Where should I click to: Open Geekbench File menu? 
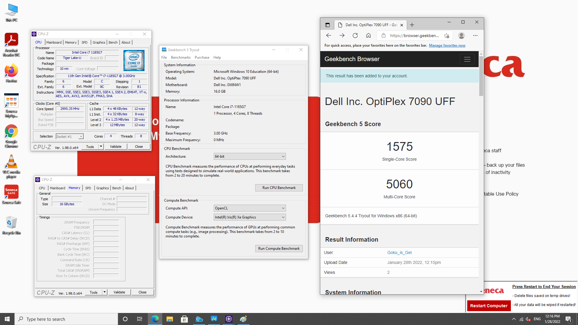[x=164, y=57]
